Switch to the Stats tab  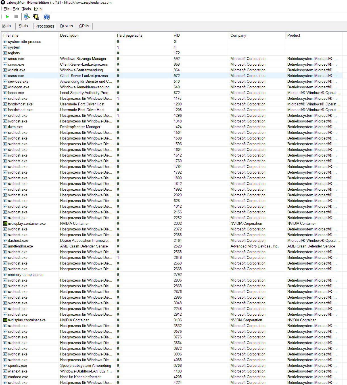[23, 26]
